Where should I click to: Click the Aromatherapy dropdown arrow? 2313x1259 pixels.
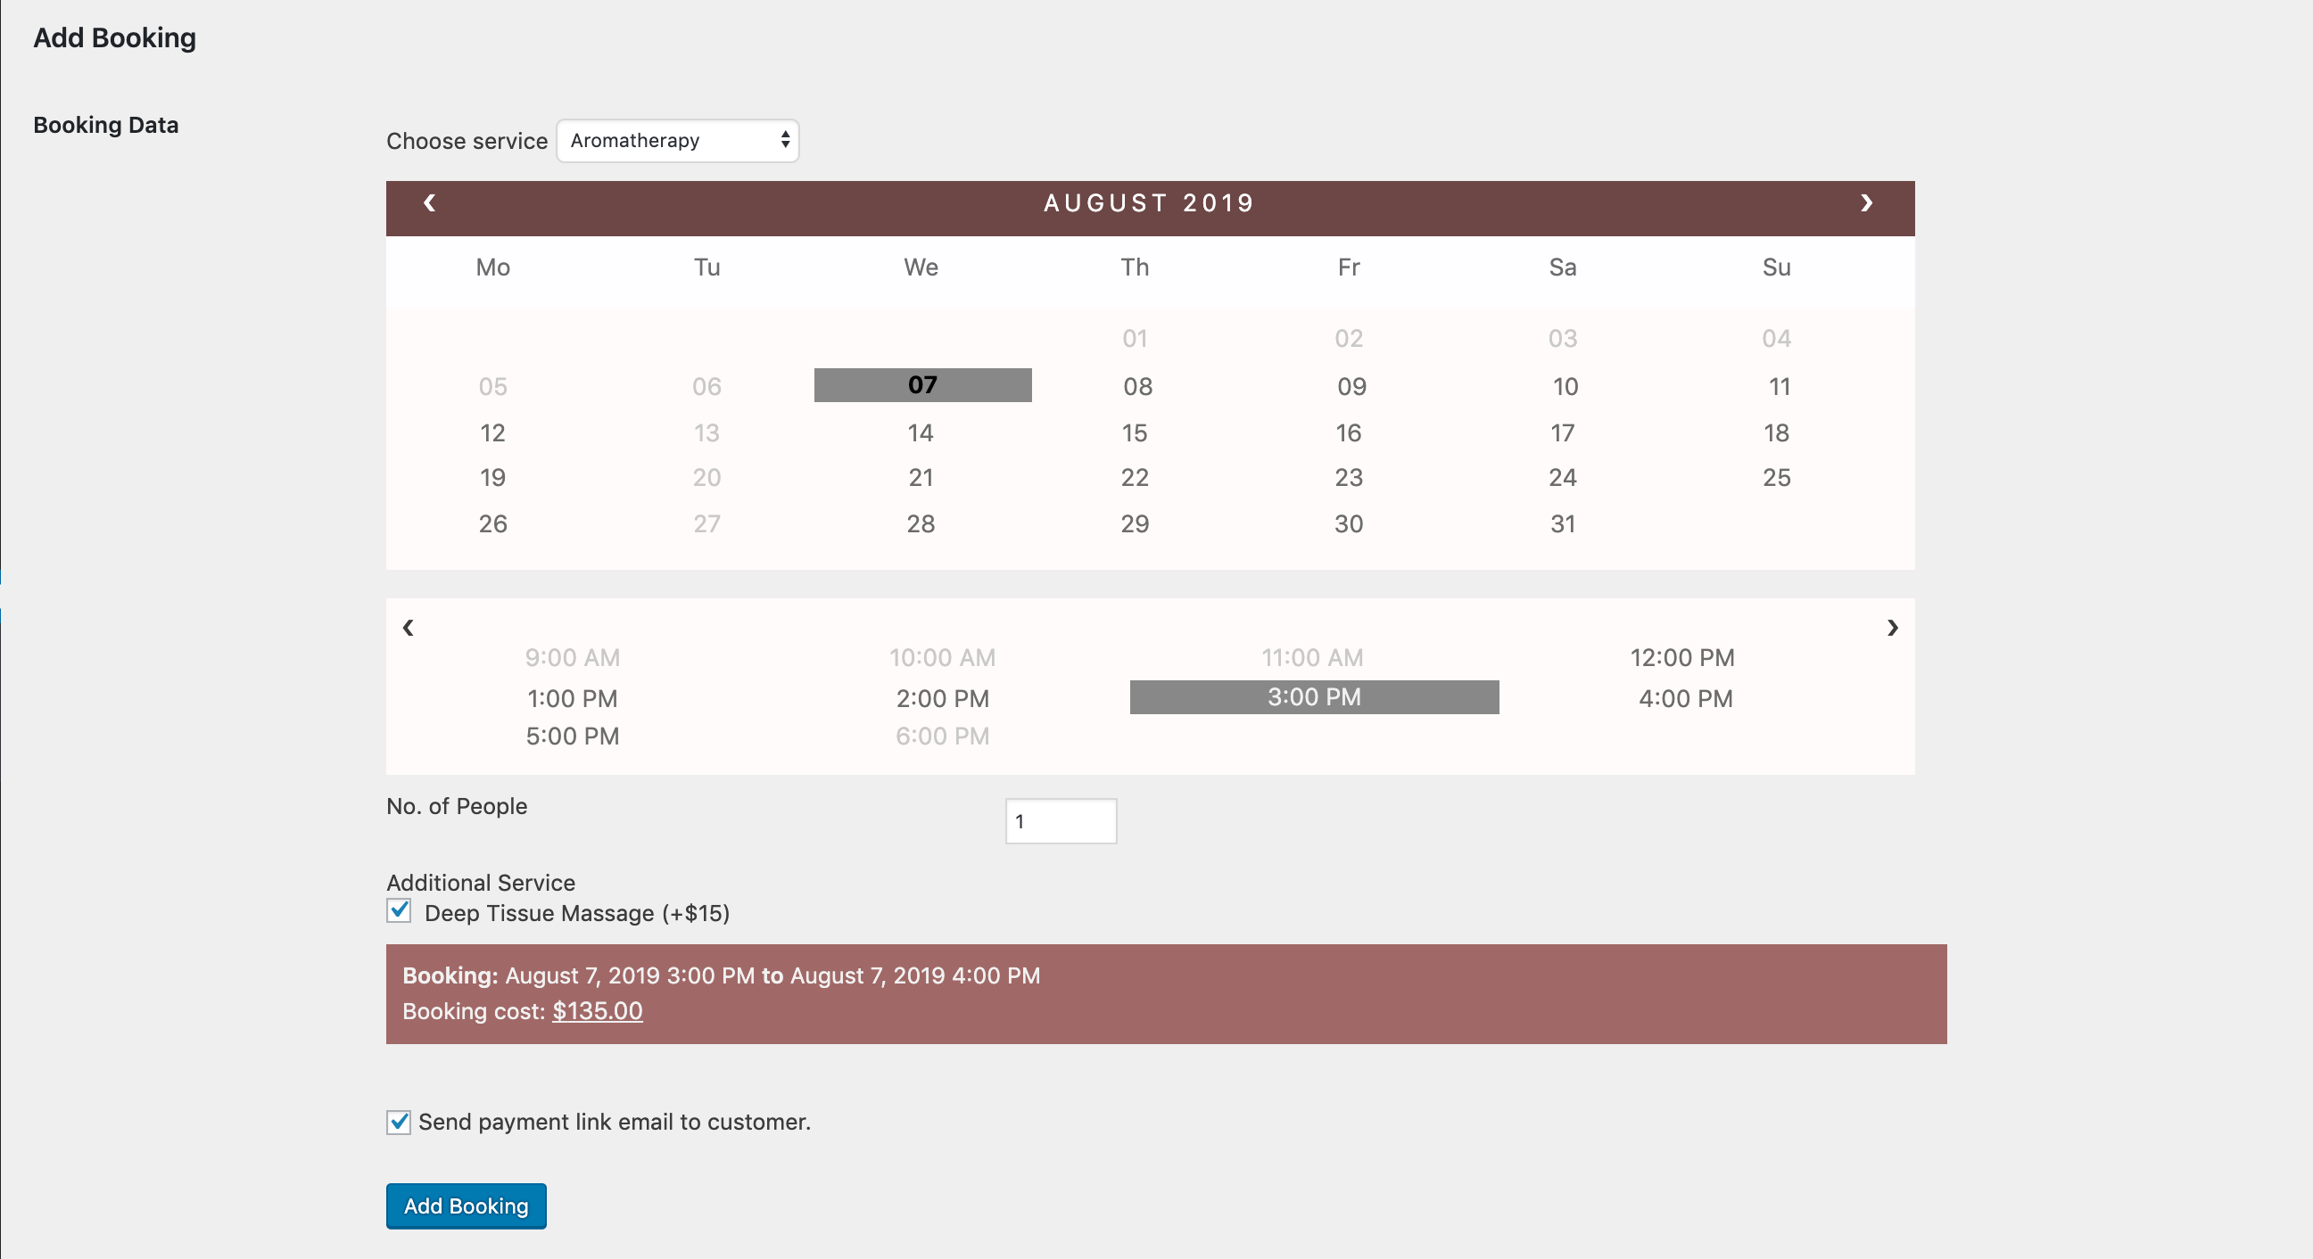click(x=781, y=140)
